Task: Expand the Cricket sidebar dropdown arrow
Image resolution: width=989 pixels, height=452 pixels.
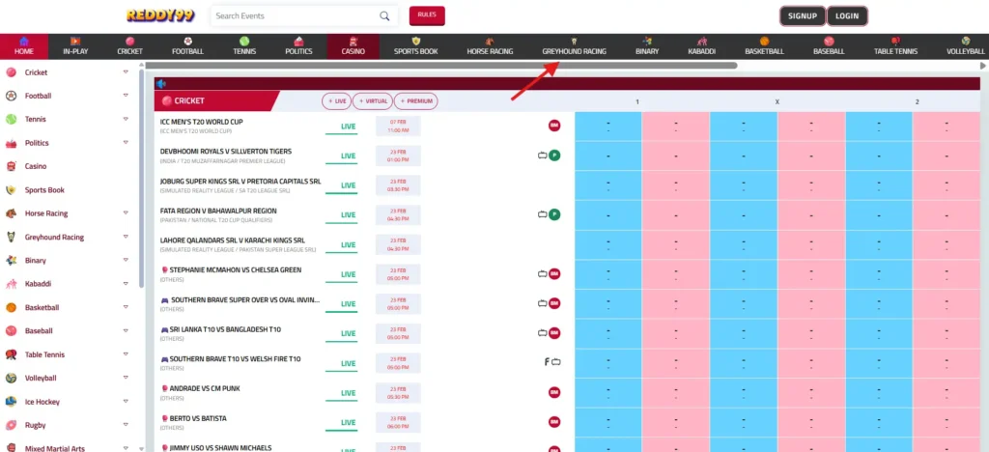Action: (126, 72)
